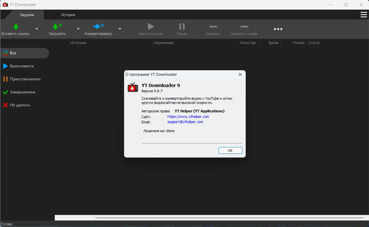Open the hamburger main menu

pyautogui.click(x=364, y=15)
